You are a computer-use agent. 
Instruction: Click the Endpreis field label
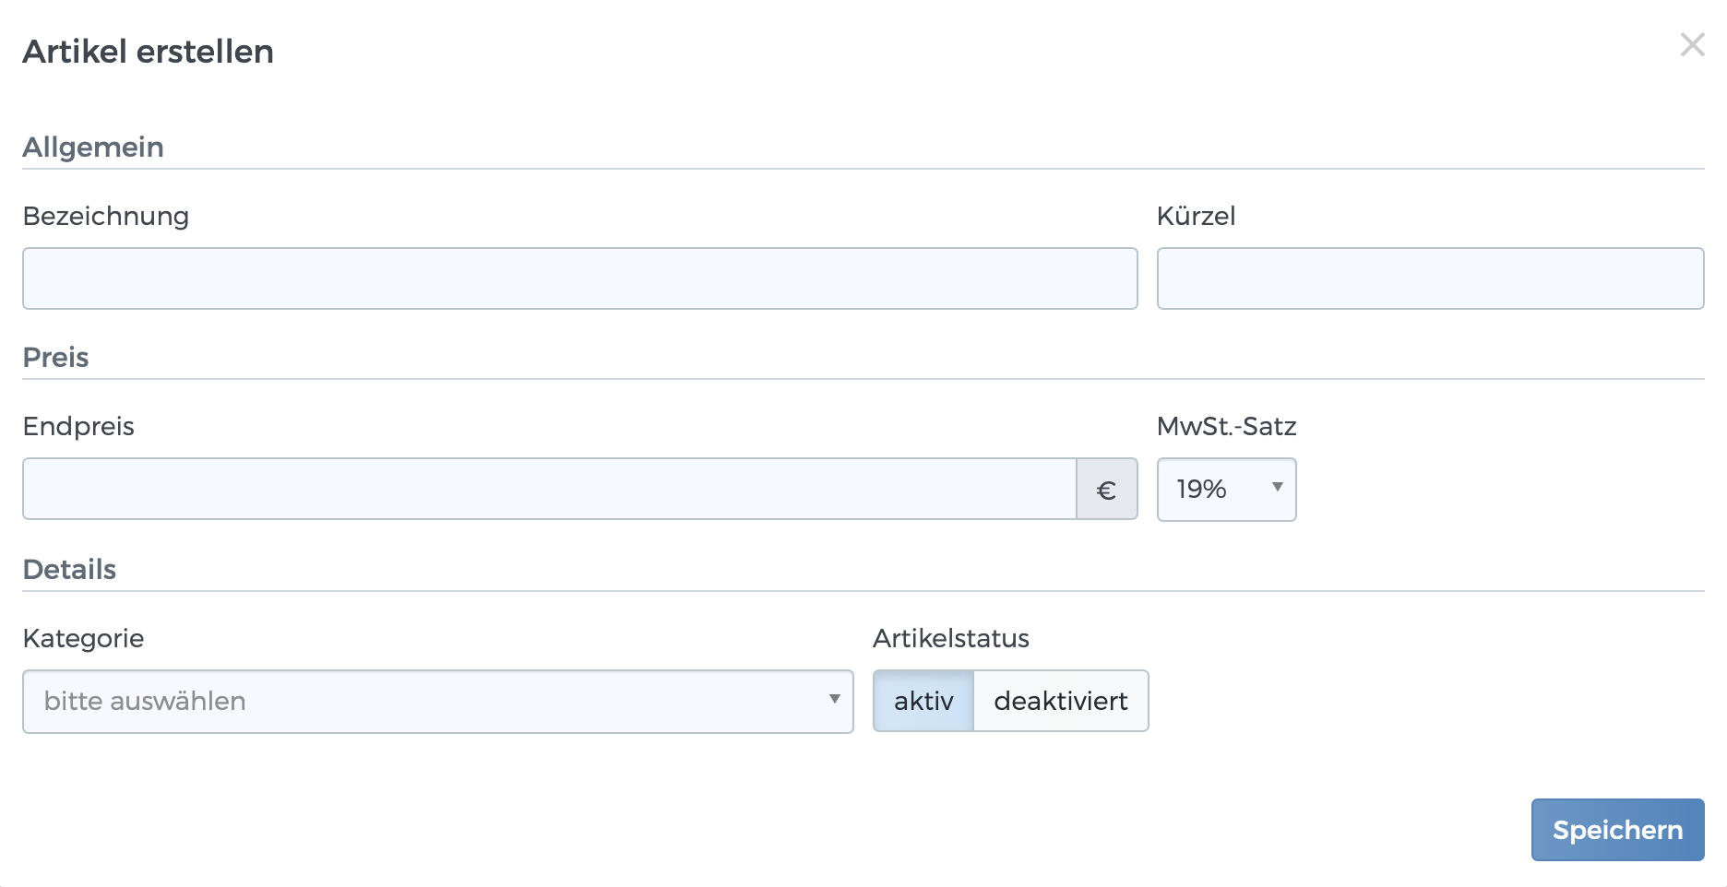point(78,427)
